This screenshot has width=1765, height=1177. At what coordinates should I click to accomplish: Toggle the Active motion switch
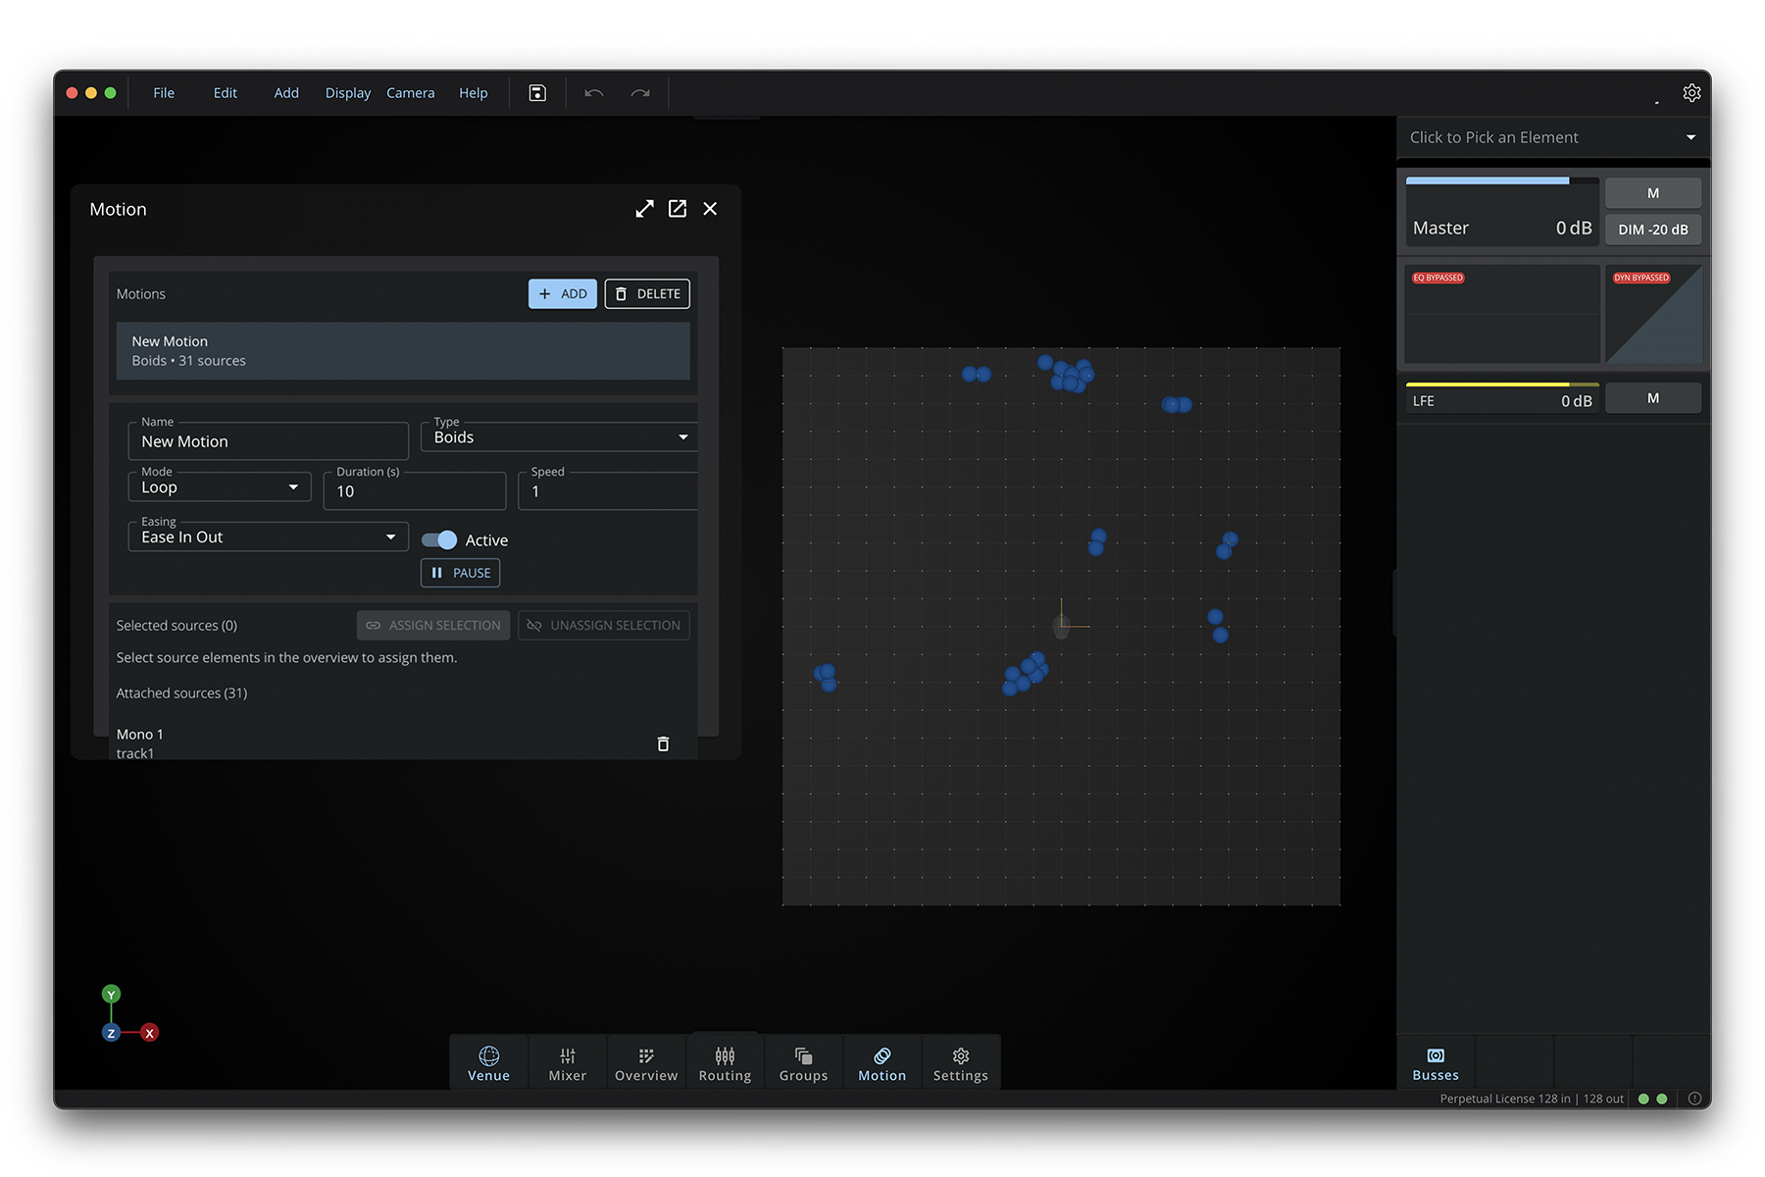[x=439, y=540]
